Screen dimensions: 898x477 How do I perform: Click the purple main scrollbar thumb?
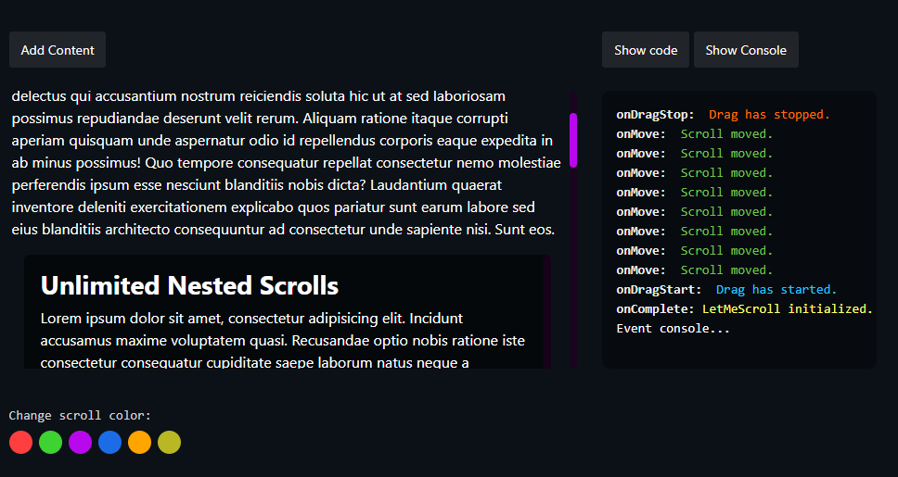(x=573, y=140)
